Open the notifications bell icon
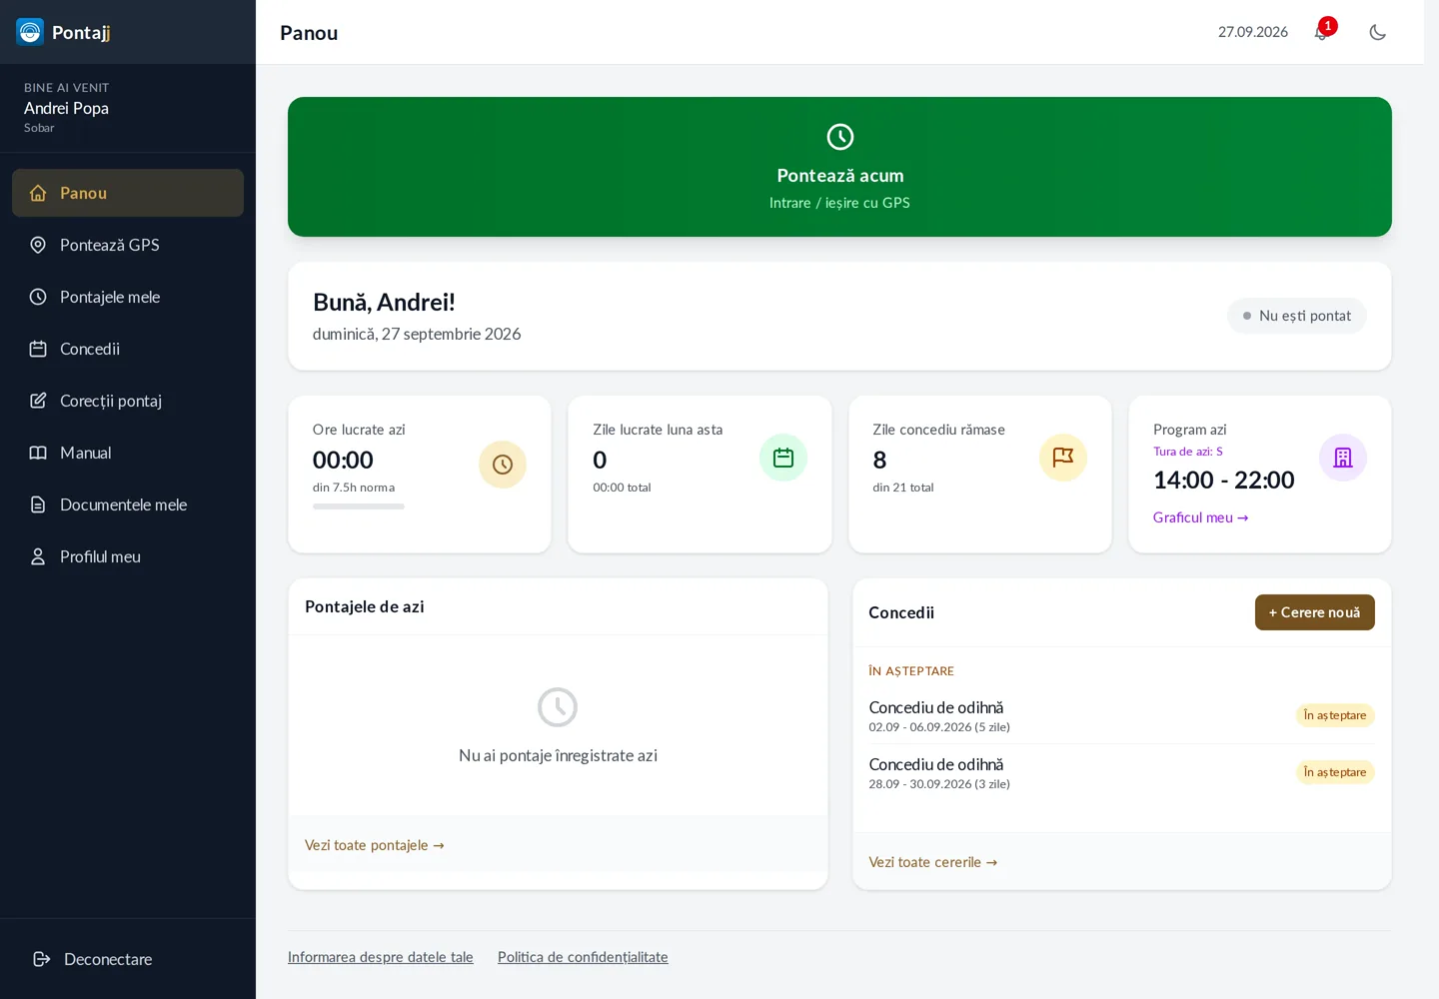The height and width of the screenshot is (999, 1439). point(1322,32)
